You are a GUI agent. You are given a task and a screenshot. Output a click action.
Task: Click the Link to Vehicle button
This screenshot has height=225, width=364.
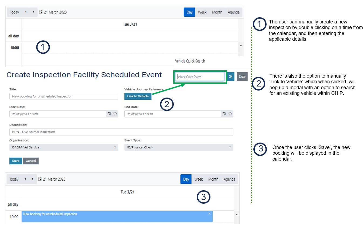pyautogui.click(x=138, y=96)
